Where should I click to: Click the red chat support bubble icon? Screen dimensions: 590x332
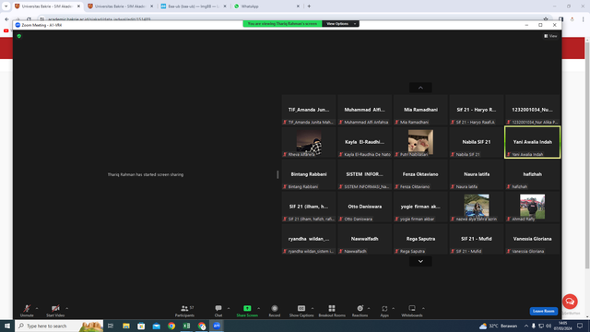[570, 302]
